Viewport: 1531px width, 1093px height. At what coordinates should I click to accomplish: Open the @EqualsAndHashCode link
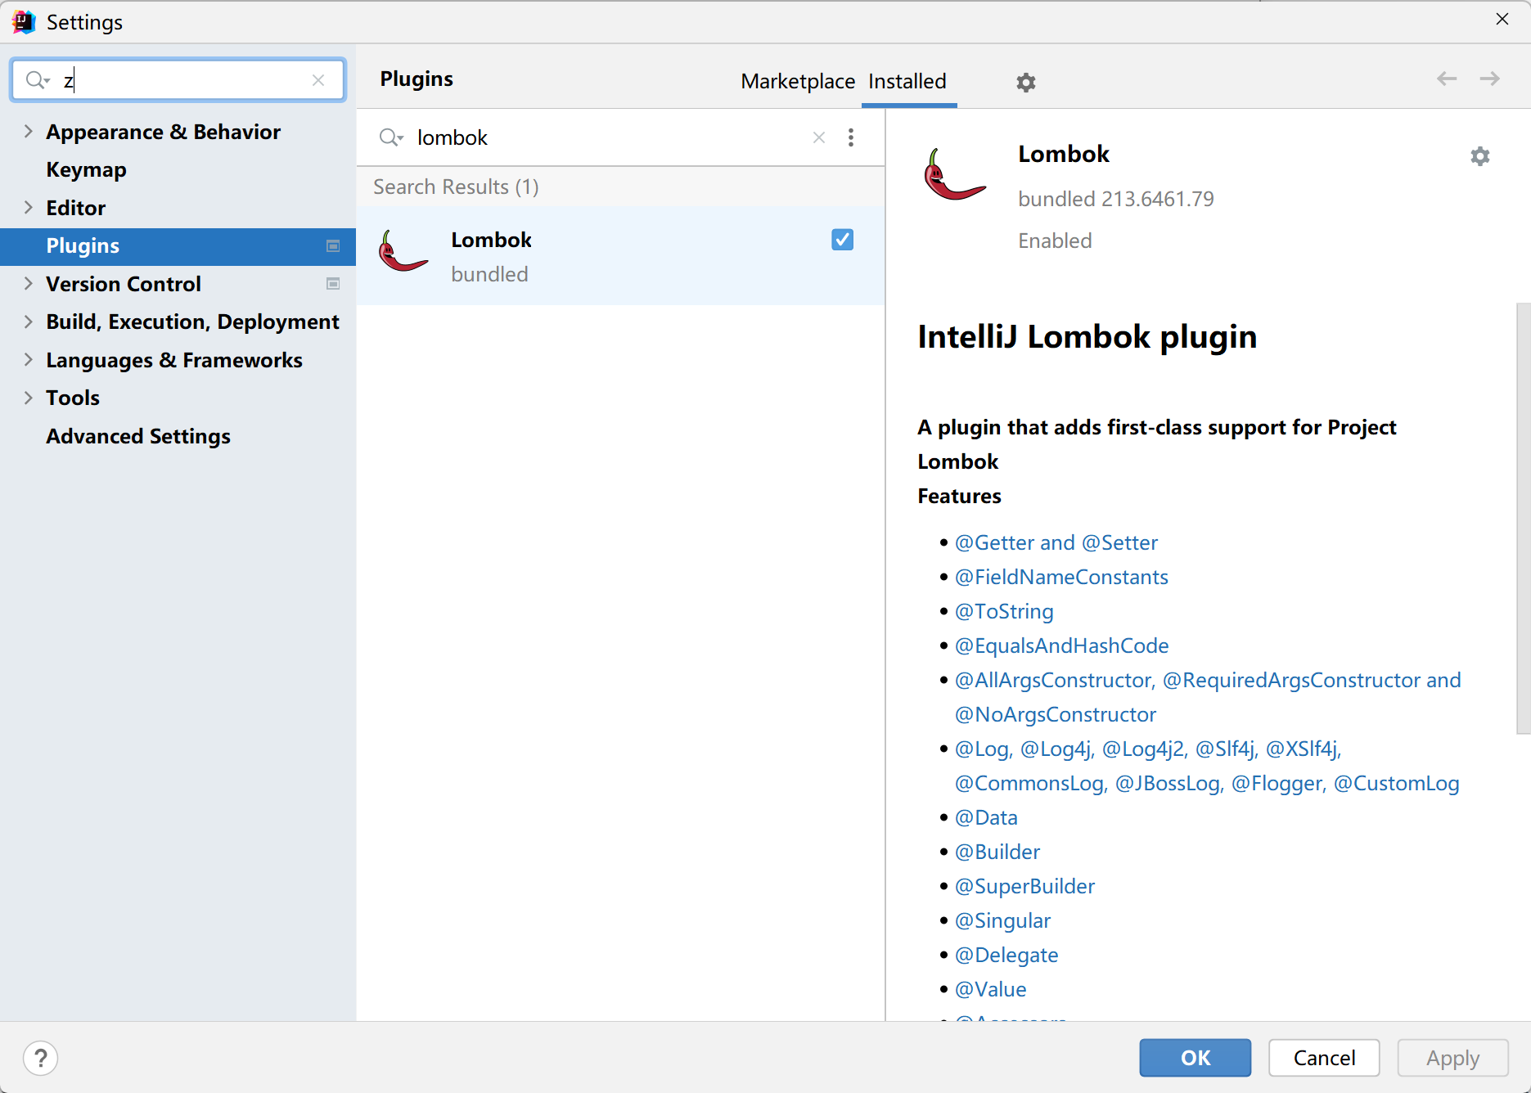point(1061,645)
